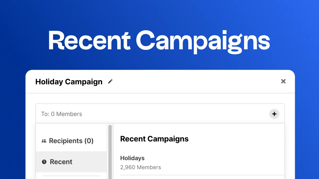Click the clock icon next to Recent
The width and height of the screenshot is (319, 179).
pos(44,162)
